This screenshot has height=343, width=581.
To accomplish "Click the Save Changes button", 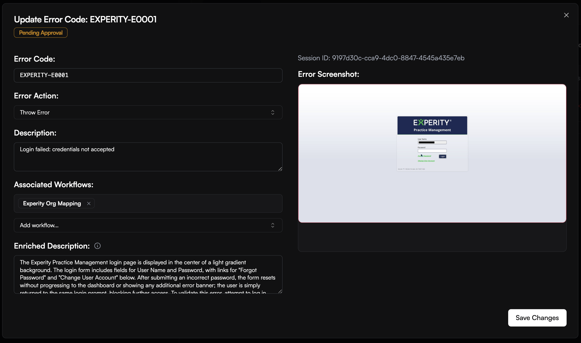I will 537,318.
